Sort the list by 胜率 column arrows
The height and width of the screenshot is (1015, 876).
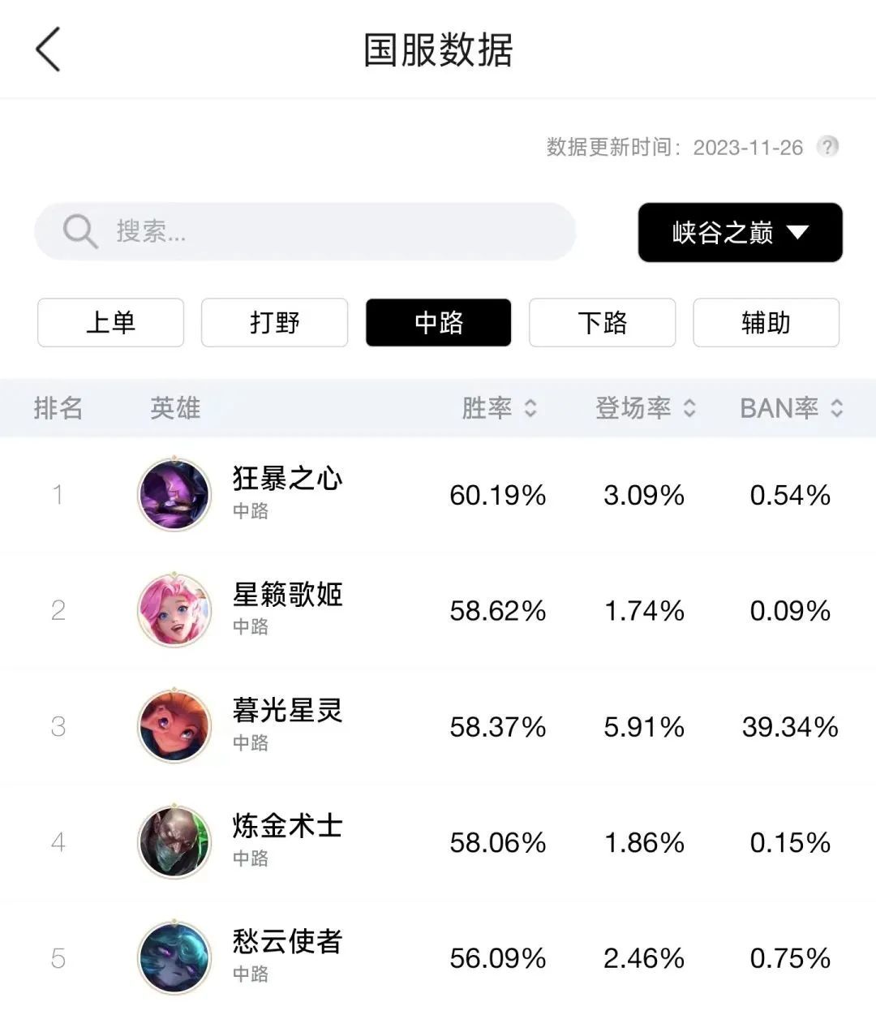click(x=530, y=407)
